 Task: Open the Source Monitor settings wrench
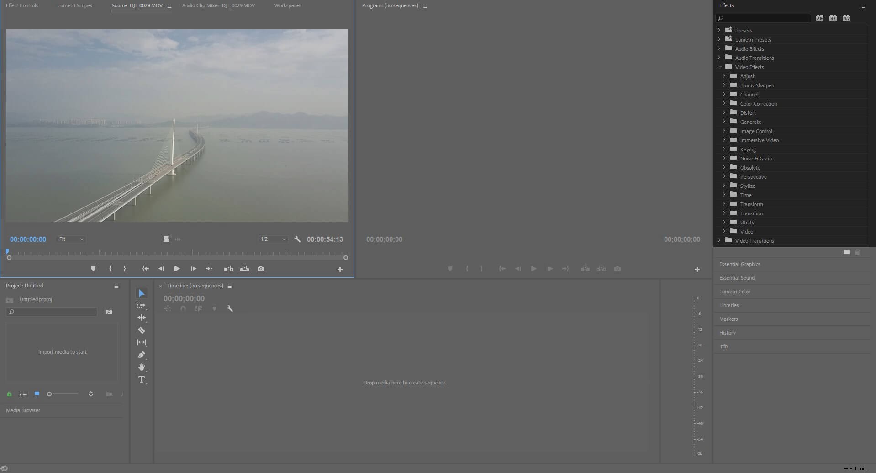[x=297, y=239]
